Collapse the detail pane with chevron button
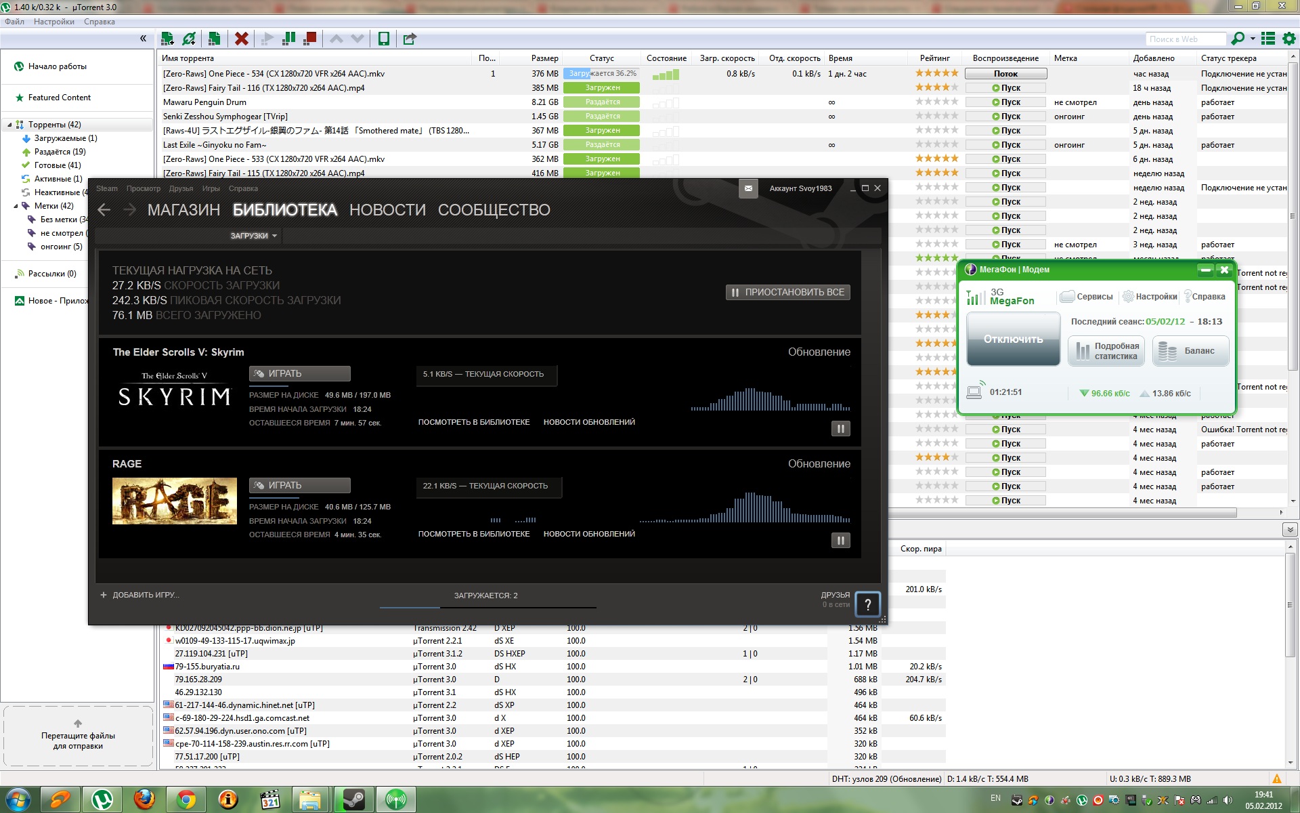1300x813 pixels. 1289,529
